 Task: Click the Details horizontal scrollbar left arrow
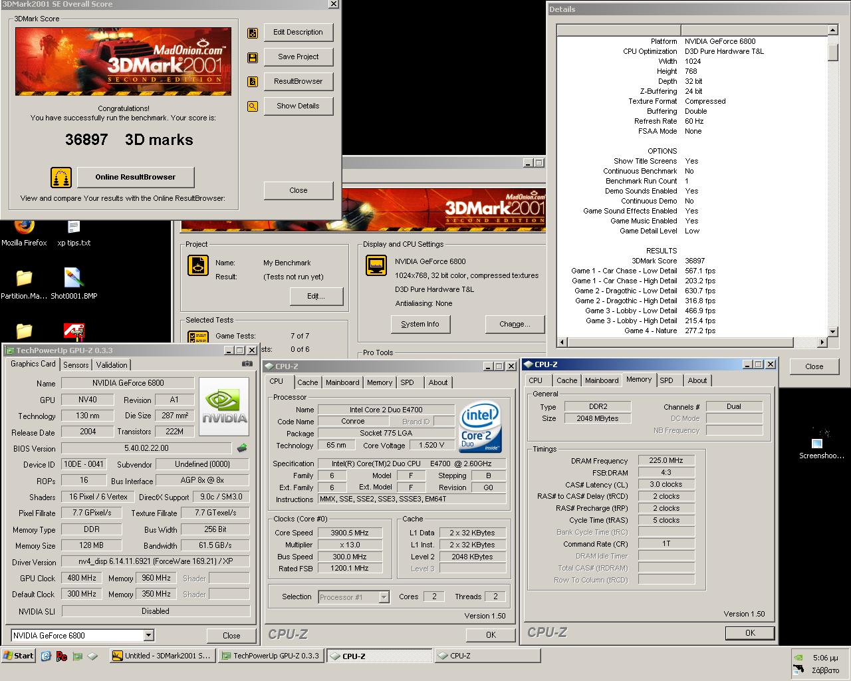coord(562,342)
